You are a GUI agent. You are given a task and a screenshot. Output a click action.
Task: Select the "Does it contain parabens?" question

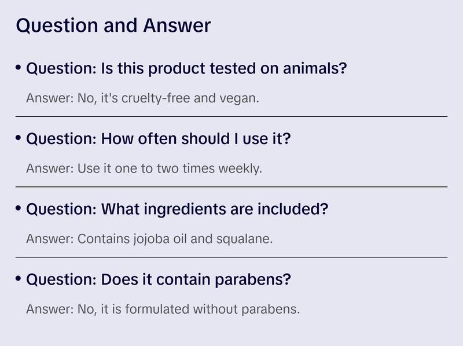point(158,280)
